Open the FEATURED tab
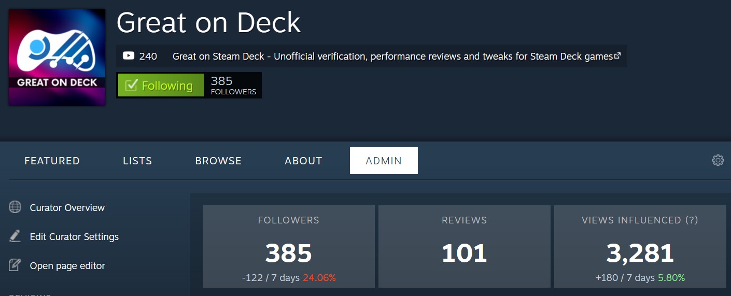731x296 pixels. point(52,161)
